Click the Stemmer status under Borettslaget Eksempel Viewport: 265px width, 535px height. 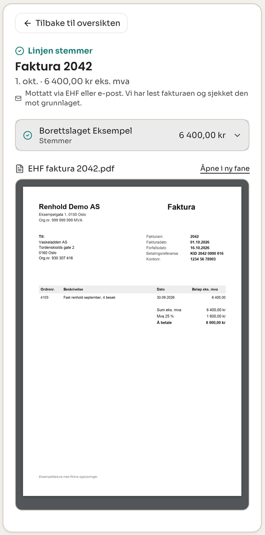point(56,141)
